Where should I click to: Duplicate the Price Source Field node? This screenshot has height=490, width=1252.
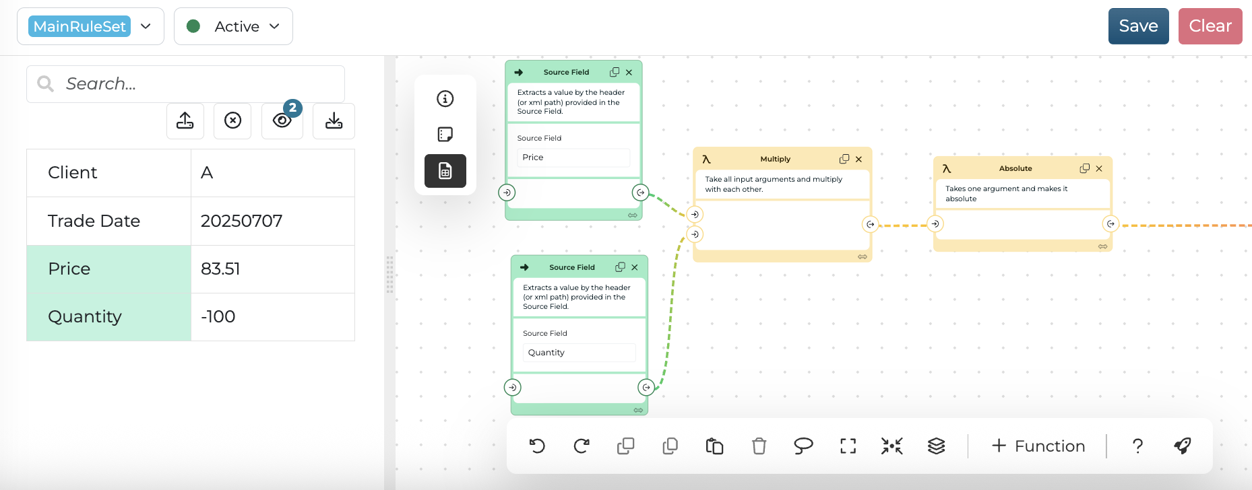tap(615, 72)
